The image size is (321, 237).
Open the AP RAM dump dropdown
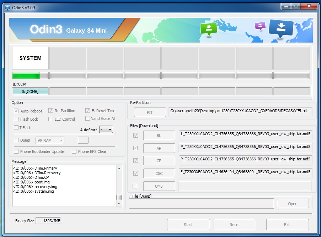50,140
